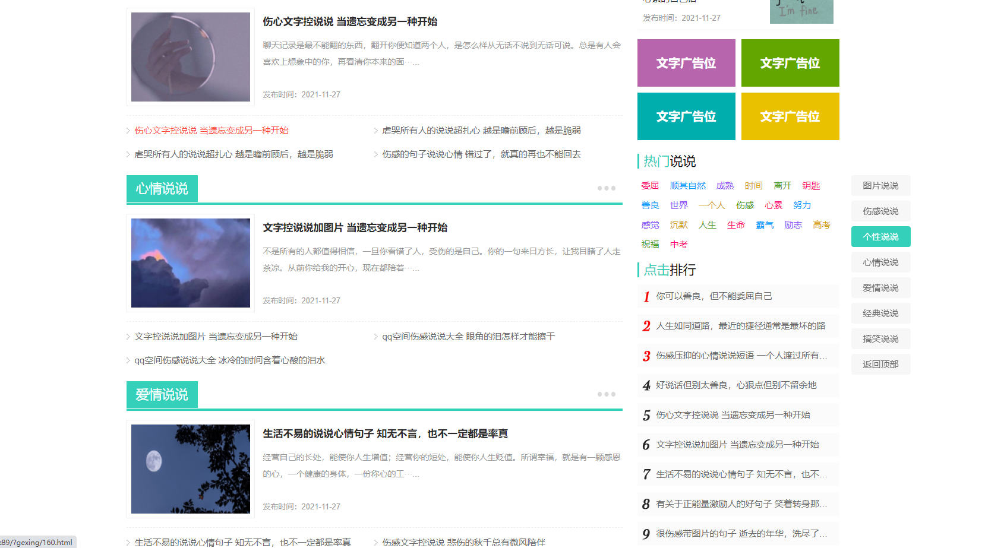Open link 伤感的句子说说心情 错过了
985x548 pixels.
tap(481, 154)
